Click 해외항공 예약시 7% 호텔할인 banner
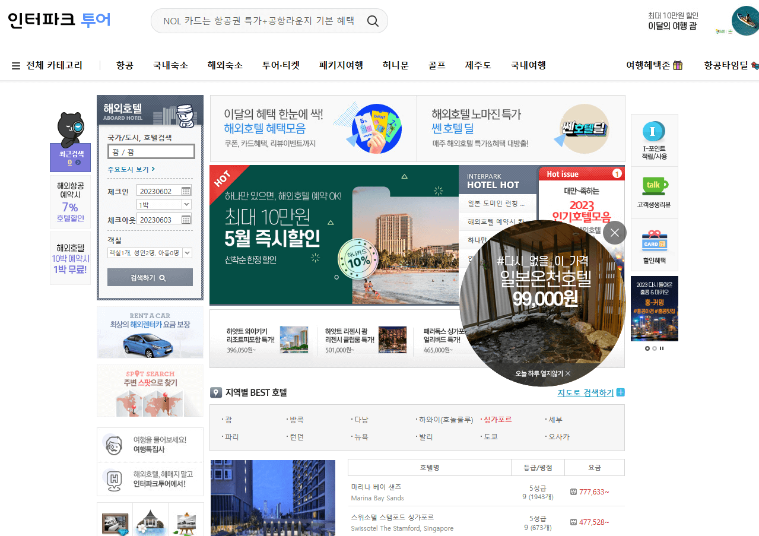 pos(71,202)
